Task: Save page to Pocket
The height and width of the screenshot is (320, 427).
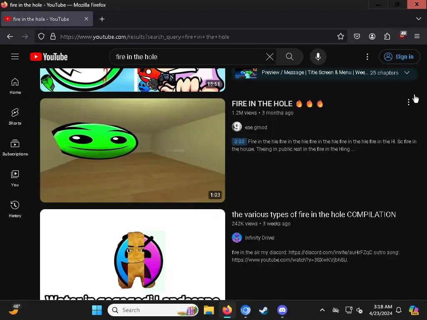Action: coord(357,37)
